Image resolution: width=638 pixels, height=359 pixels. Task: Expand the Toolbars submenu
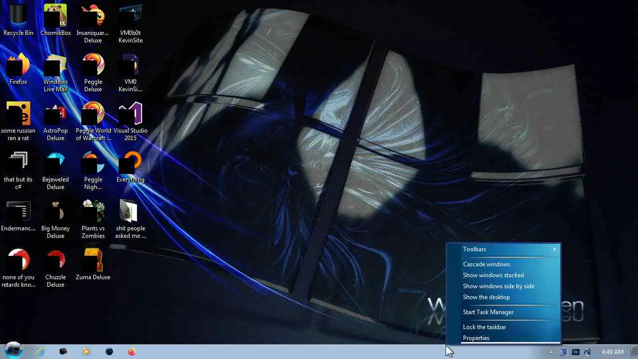click(x=503, y=249)
